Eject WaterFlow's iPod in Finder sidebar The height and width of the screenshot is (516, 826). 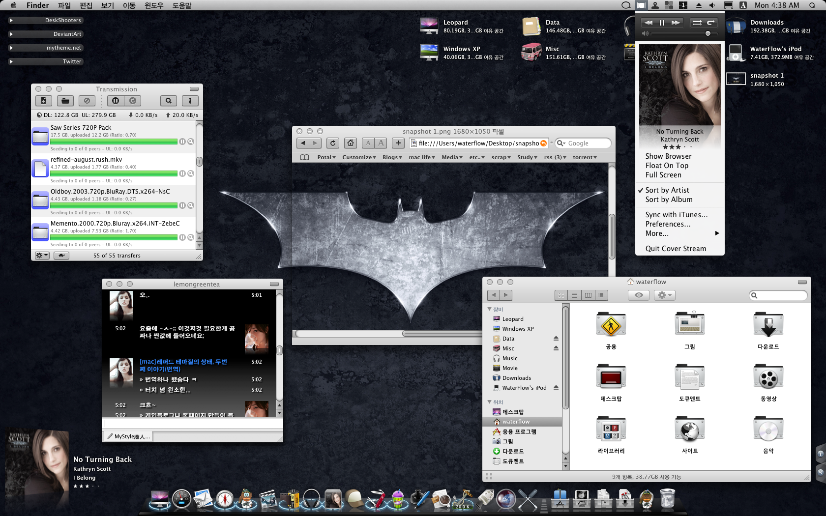pyautogui.click(x=556, y=388)
